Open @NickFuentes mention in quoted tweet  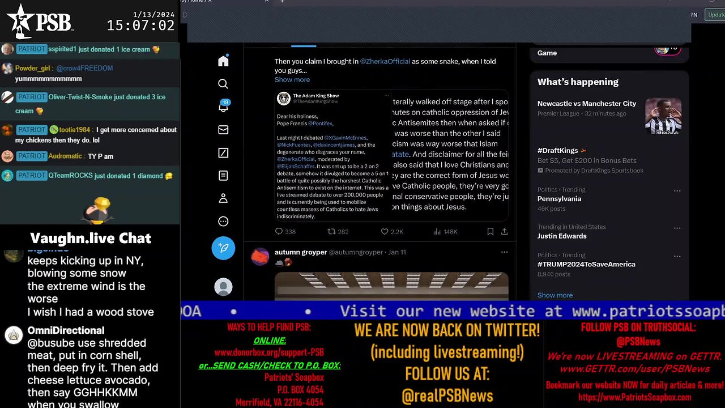coord(293,145)
